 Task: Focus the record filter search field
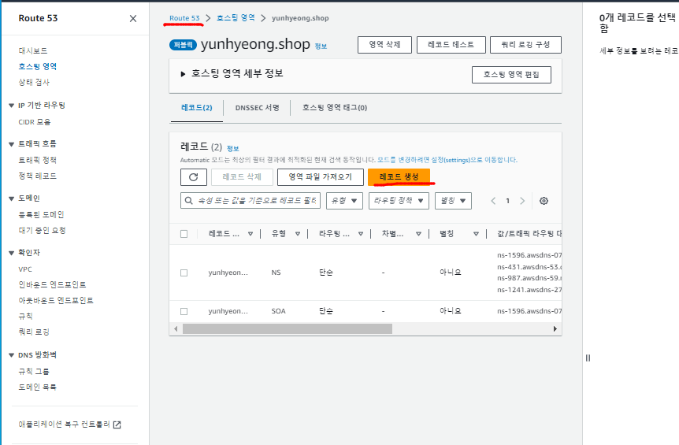coord(250,201)
